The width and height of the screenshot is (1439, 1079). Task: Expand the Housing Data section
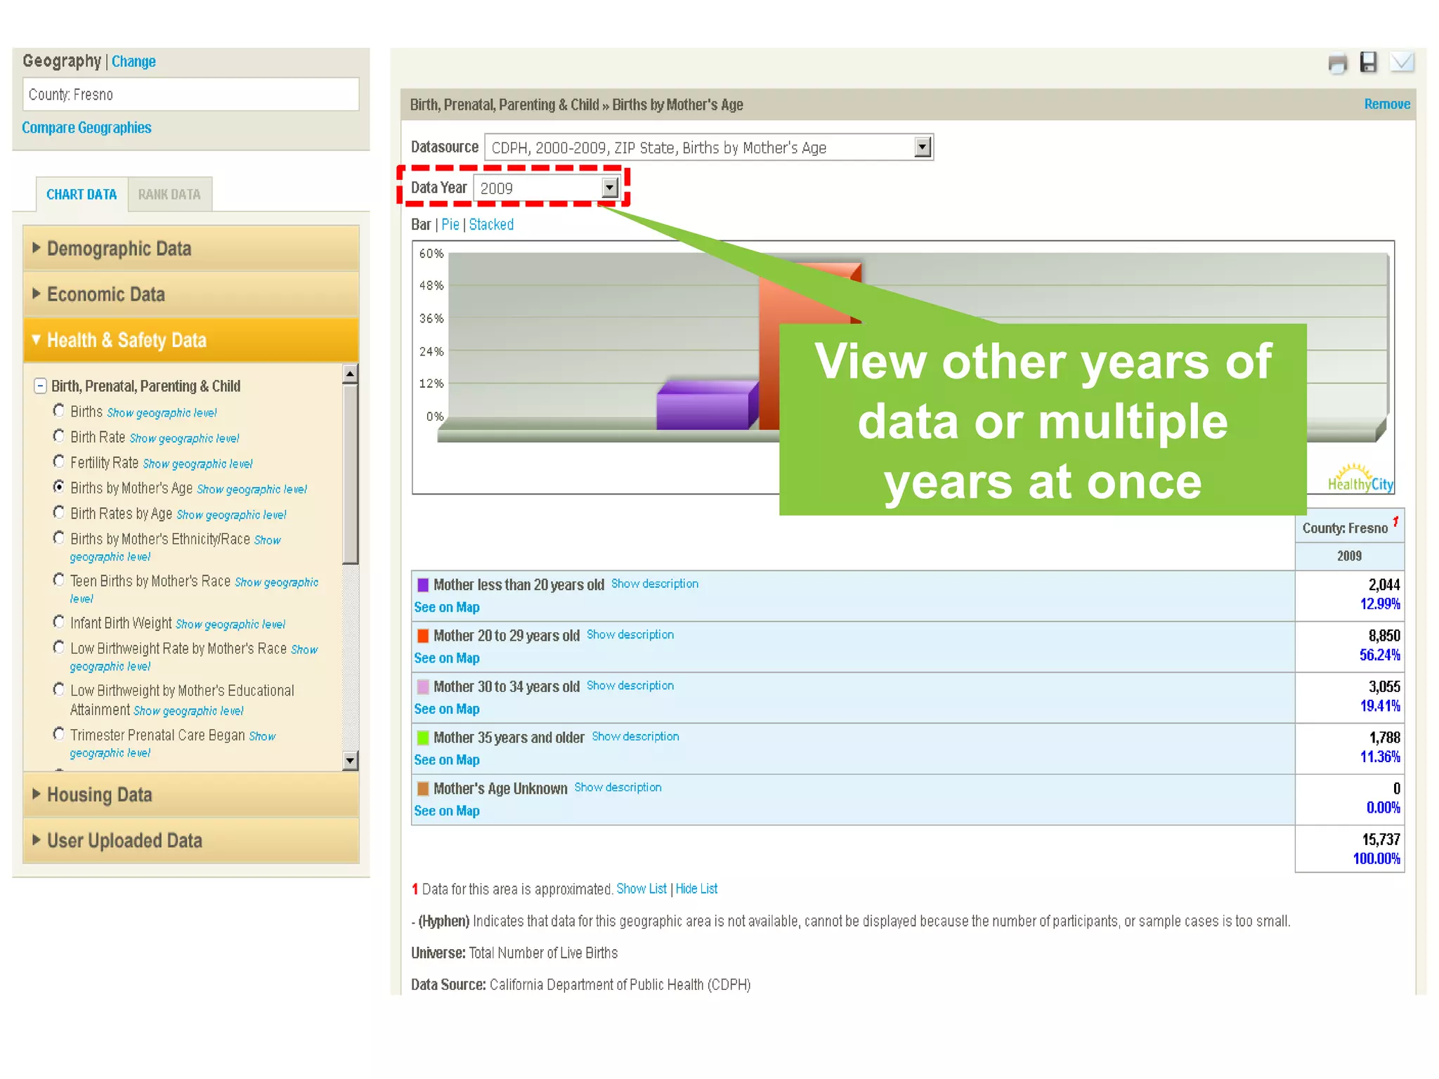(x=190, y=794)
